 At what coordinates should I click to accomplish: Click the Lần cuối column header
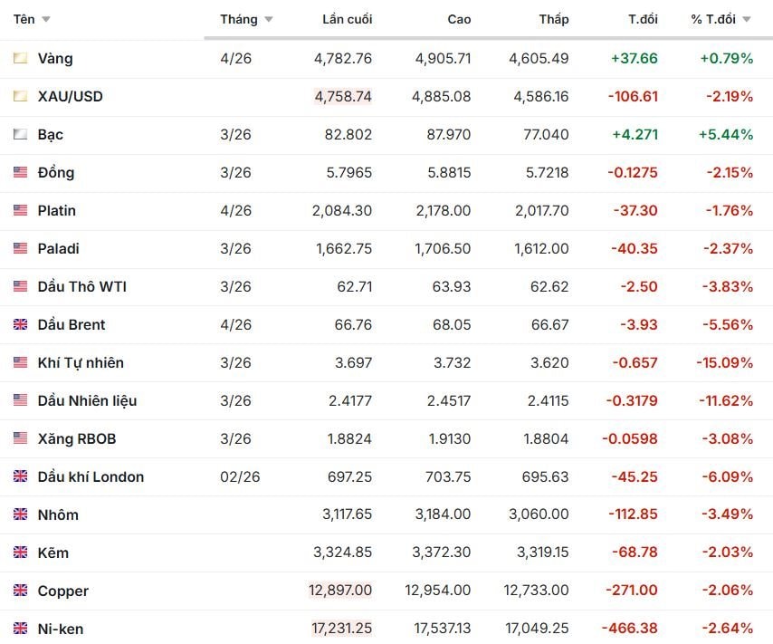click(x=347, y=19)
